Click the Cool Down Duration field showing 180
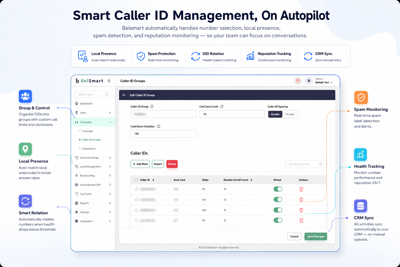 (x=163, y=134)
